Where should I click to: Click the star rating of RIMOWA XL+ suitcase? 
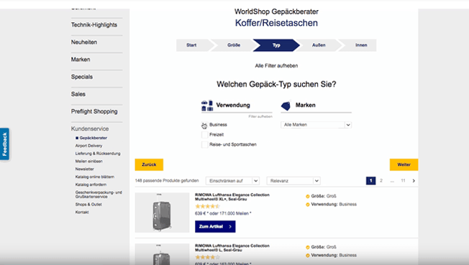click(207, 206)
